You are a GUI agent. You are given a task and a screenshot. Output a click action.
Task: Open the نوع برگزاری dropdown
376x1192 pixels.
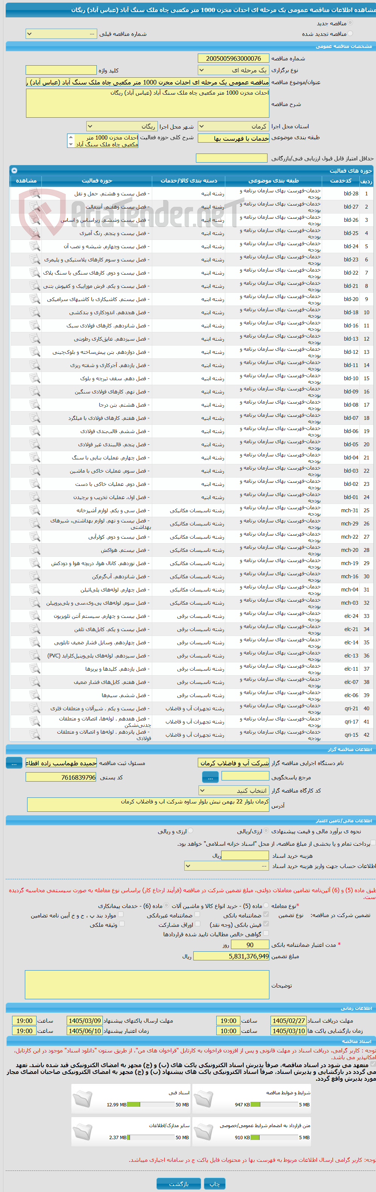(x=233, y=70)
